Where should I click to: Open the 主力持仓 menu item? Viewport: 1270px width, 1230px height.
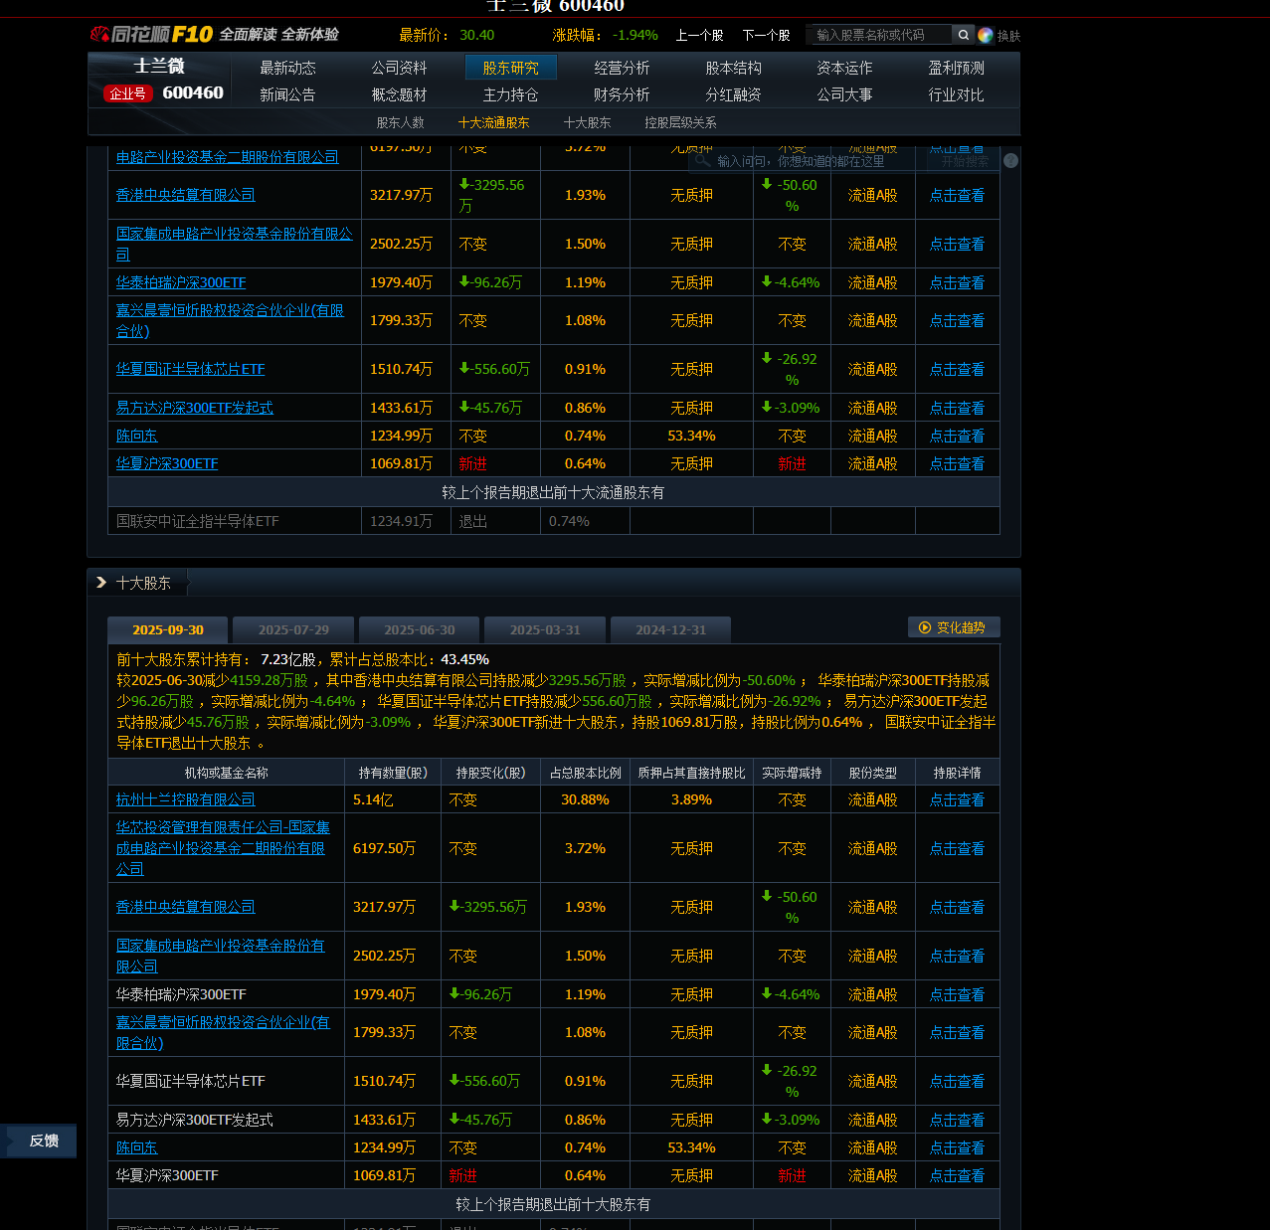pyautogui.click(x=510, y=94)
